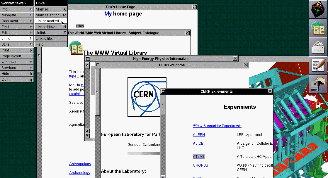This screenshot has width=328, height=178.
Task: Click the LEP experiment description text
Action: coord(249,134)
